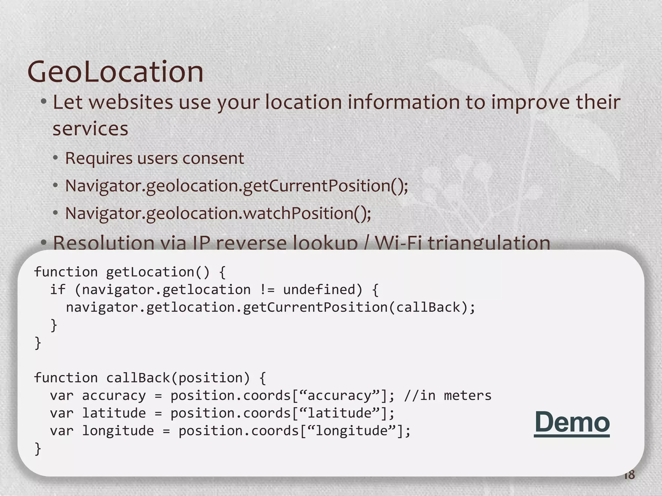Click the 'var accuracy' code line

(222, 396)
